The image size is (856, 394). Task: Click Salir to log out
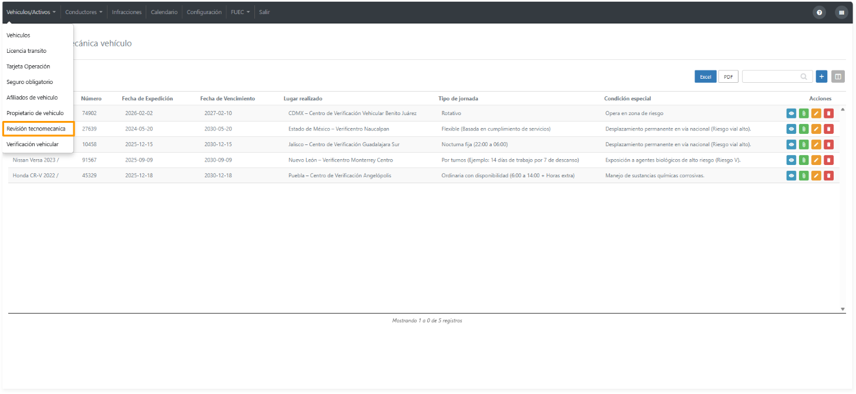(264, 12)
